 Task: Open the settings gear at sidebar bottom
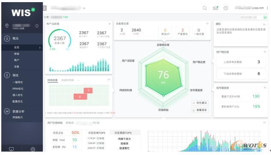(33, 149)
